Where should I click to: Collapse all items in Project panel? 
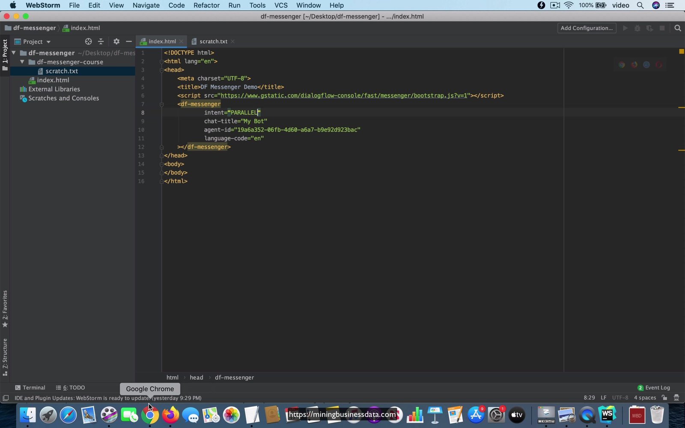click(101, 42)
